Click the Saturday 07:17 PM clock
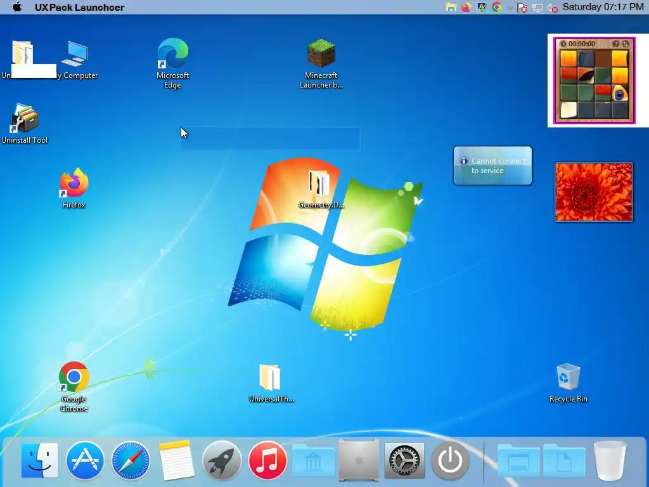 pos(603,7)
